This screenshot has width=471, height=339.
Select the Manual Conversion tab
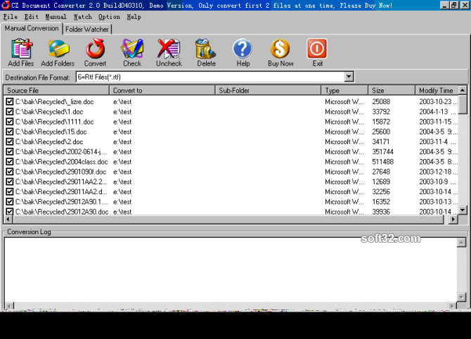pos(32,28)
